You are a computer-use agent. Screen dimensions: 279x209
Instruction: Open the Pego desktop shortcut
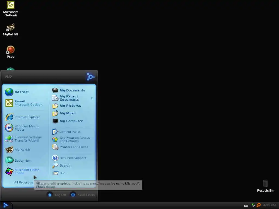click(x=11, y=52)
